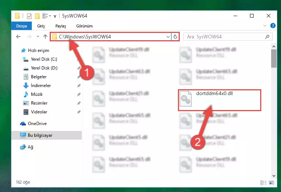Click the magnifier search icon
This screenshot has width=281, height=192.
coord(267,37)
